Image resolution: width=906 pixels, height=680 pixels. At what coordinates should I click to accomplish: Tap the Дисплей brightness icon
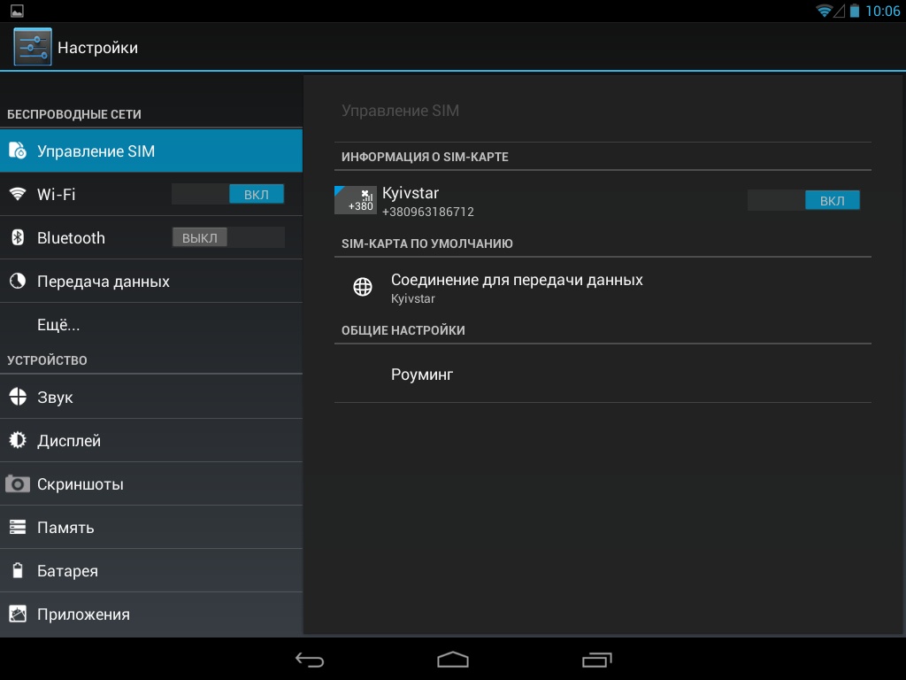(x=18, y=440)
